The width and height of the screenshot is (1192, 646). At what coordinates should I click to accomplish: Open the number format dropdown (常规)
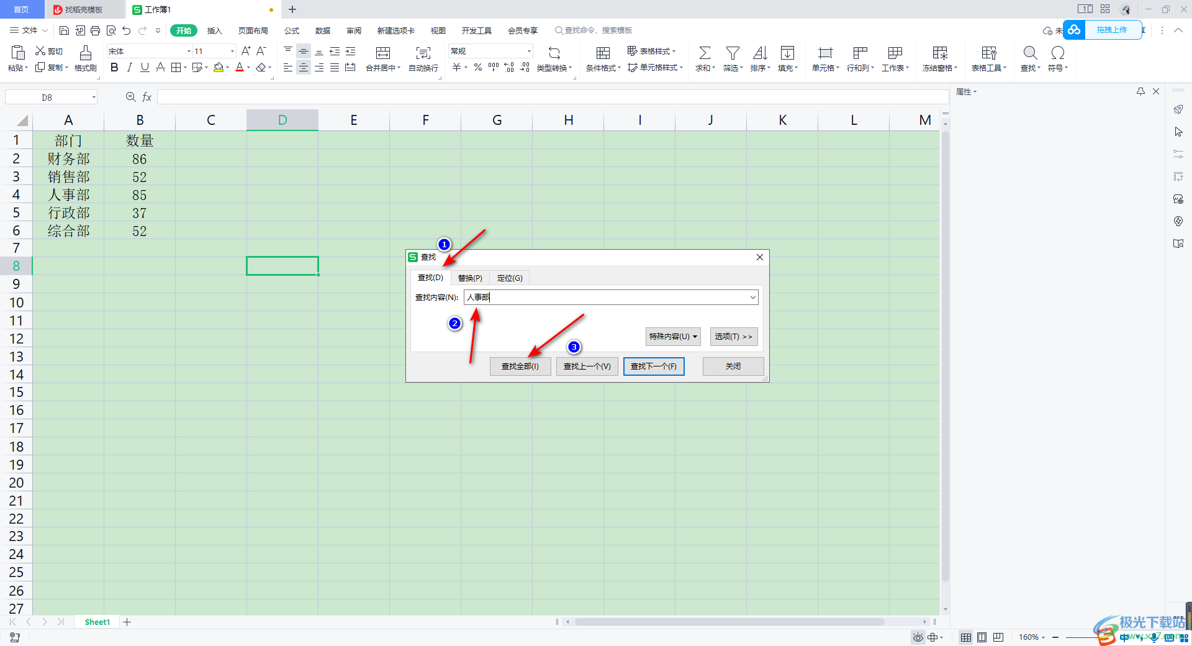(529, 51)
